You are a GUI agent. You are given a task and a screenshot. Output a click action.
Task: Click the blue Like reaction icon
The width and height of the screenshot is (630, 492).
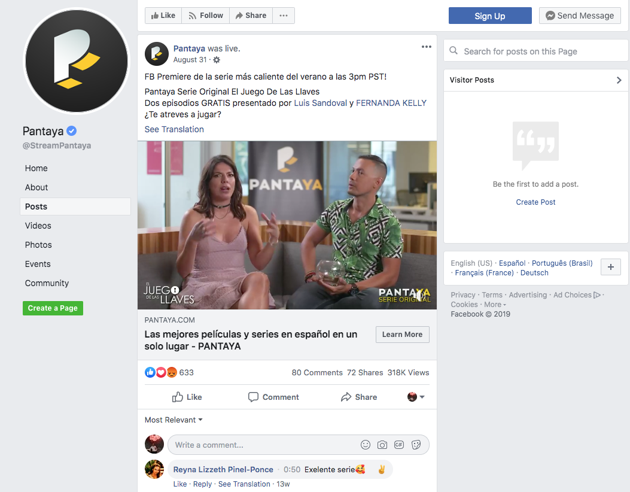pyautogui.click(x=150, y=373)
